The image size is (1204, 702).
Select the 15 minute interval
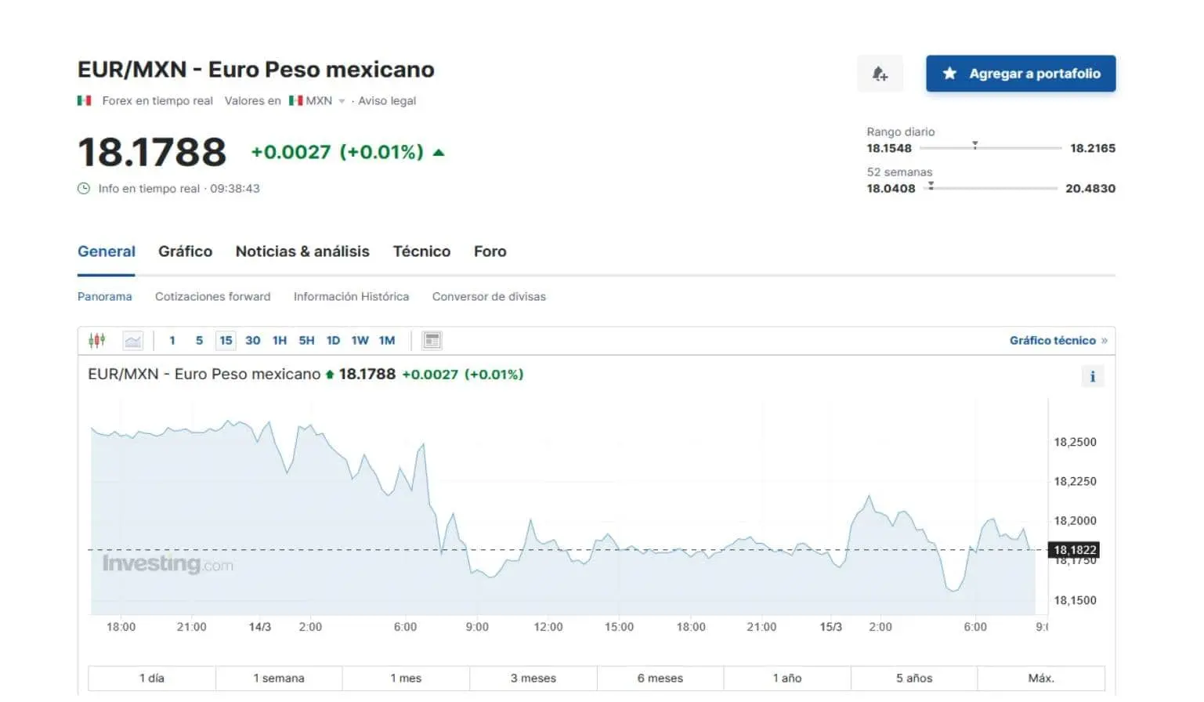[x=226, y=340]
